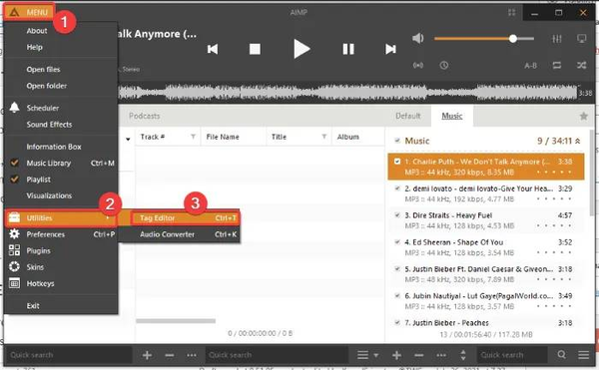Screen dimensions: 599x370
Task: Open Preferences with gear icon
Action: tap(61, 234)
